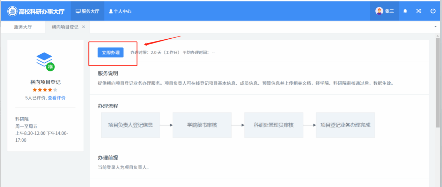Switch to the 服务大厅 tab
Viewport: 442px width, 187px height.
click(x=23, y=27)
